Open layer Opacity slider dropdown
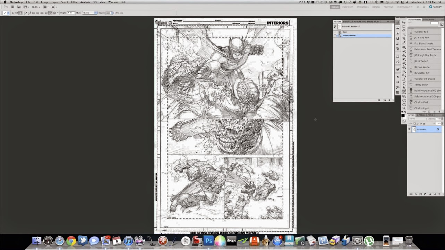This screenshot has height=250, width=445. [x=442, y=119]
